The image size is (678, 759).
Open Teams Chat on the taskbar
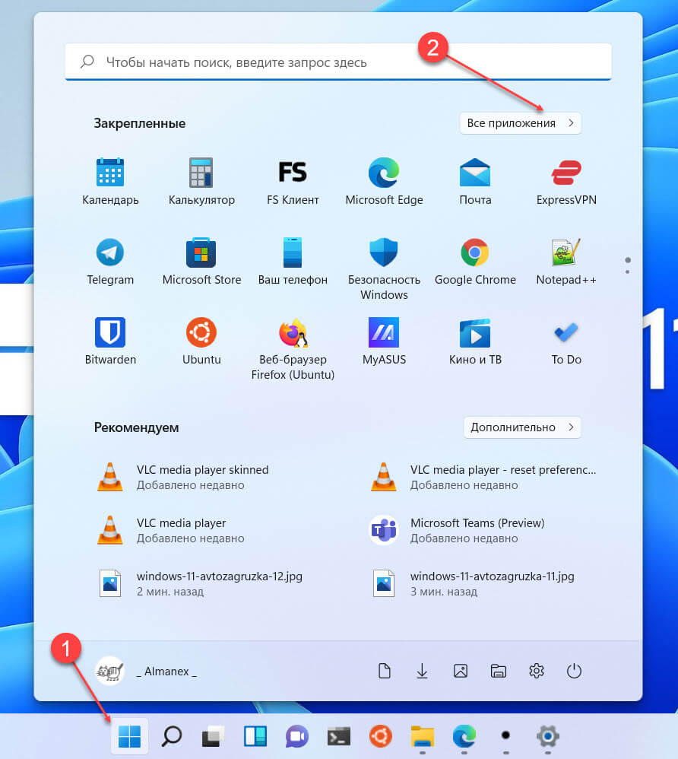297,736
